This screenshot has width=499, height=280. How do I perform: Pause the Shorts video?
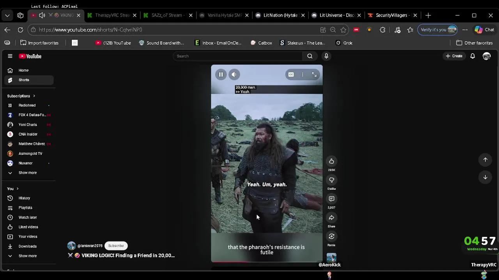(x=221, y=75)
